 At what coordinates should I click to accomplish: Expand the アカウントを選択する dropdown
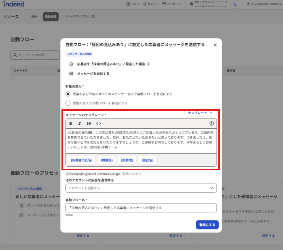click(x=141, y=188)
